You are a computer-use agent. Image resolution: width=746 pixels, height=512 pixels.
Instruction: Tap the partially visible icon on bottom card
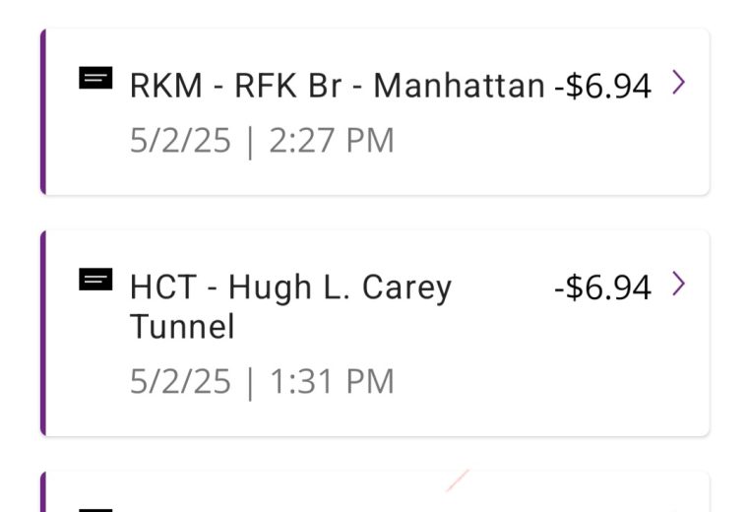click(95, 510)
